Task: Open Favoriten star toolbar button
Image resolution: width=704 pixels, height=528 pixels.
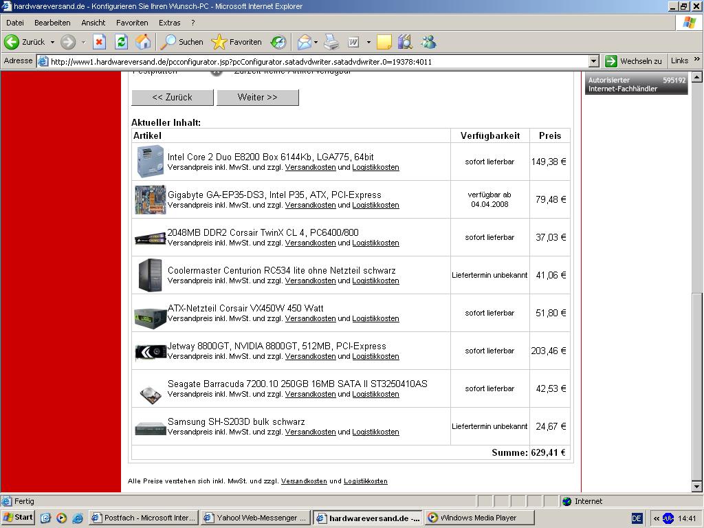Action: [x=236, y=42]
